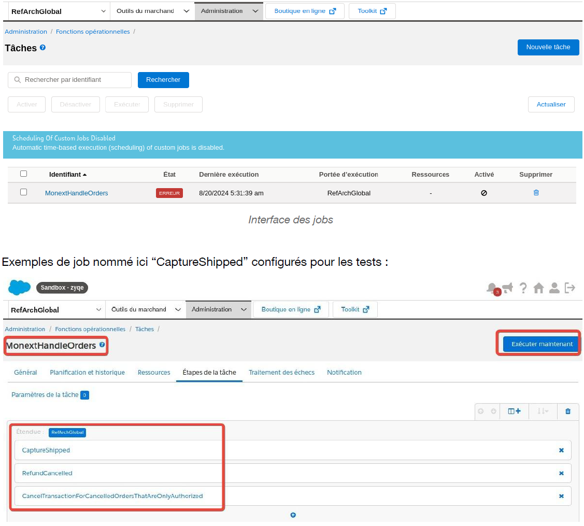Click the notification bell with badge 3
Viewport: 584px width, 526px height.
pos(493,288)
